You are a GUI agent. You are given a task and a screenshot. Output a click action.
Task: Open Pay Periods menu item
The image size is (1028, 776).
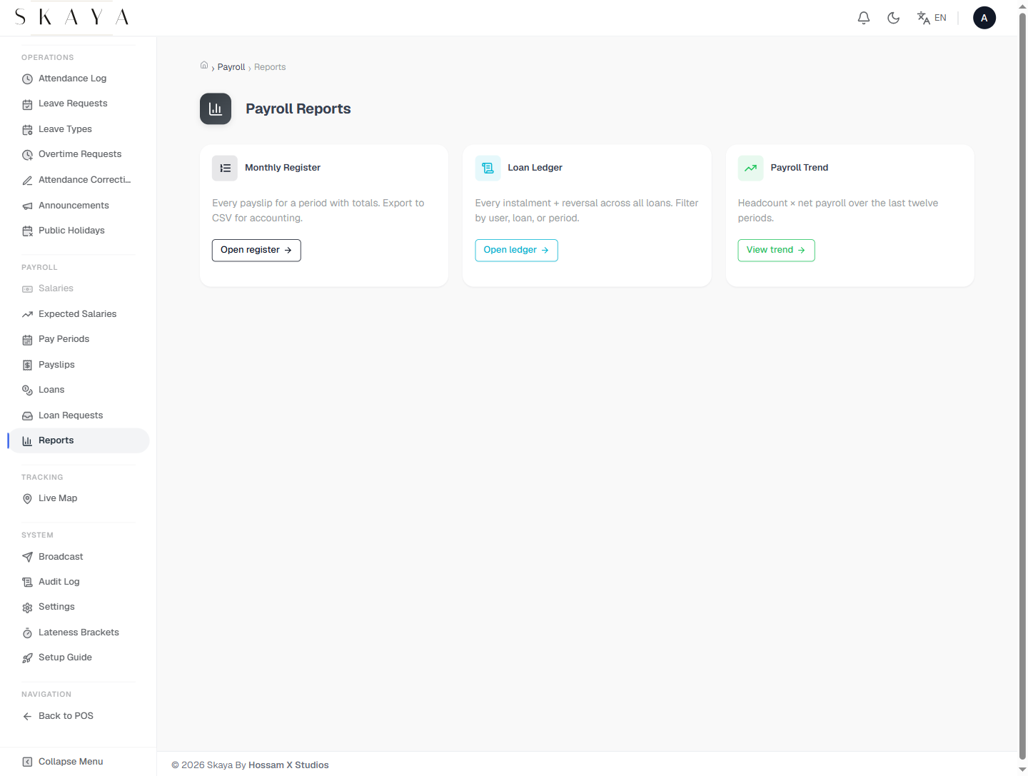(79, 339)
